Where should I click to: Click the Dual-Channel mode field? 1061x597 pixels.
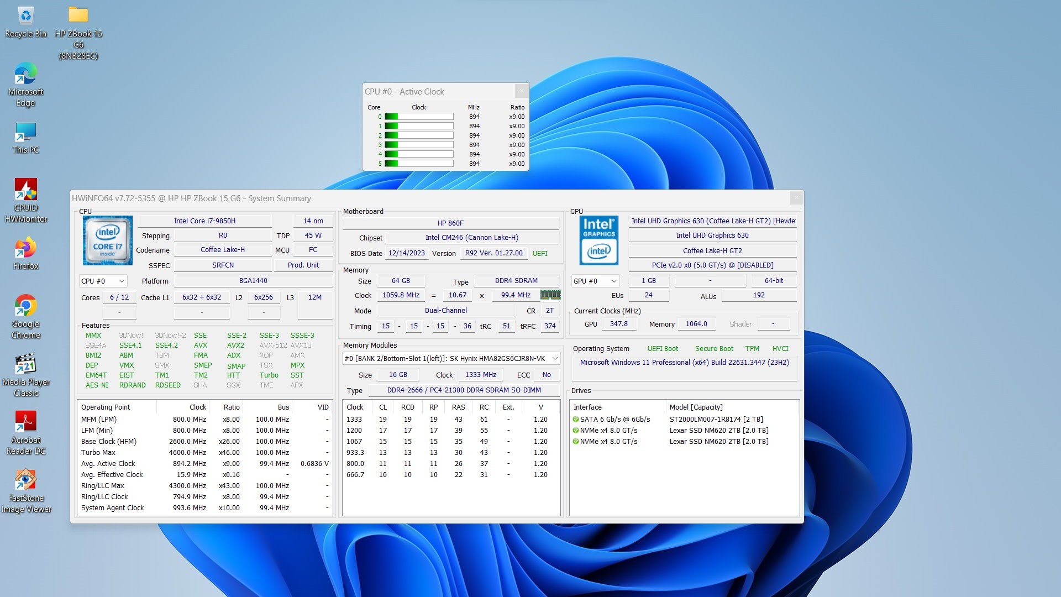[445, 311]
